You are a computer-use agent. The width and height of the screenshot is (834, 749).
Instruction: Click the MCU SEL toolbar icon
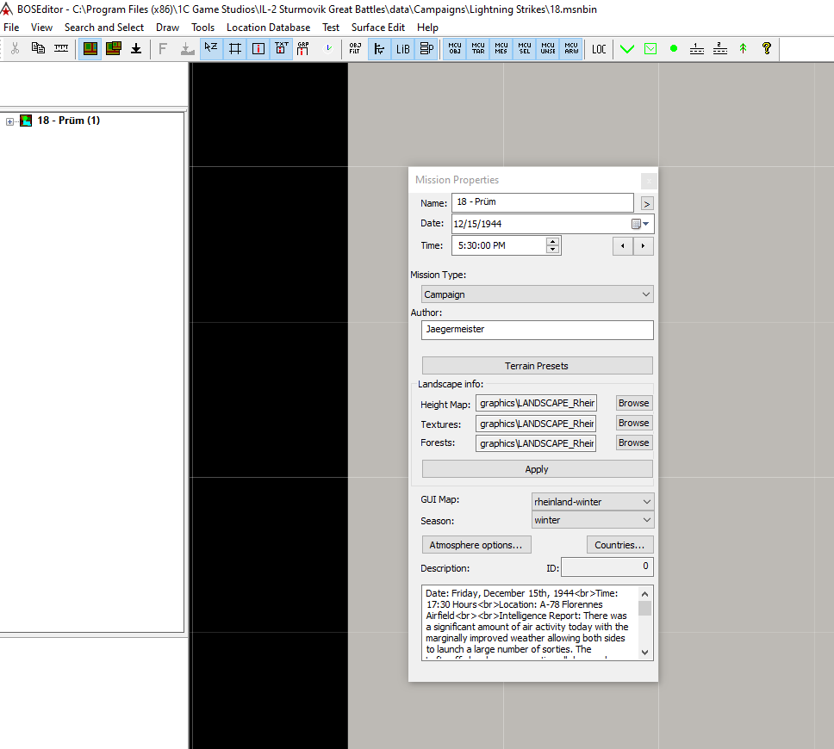[525, 49]
